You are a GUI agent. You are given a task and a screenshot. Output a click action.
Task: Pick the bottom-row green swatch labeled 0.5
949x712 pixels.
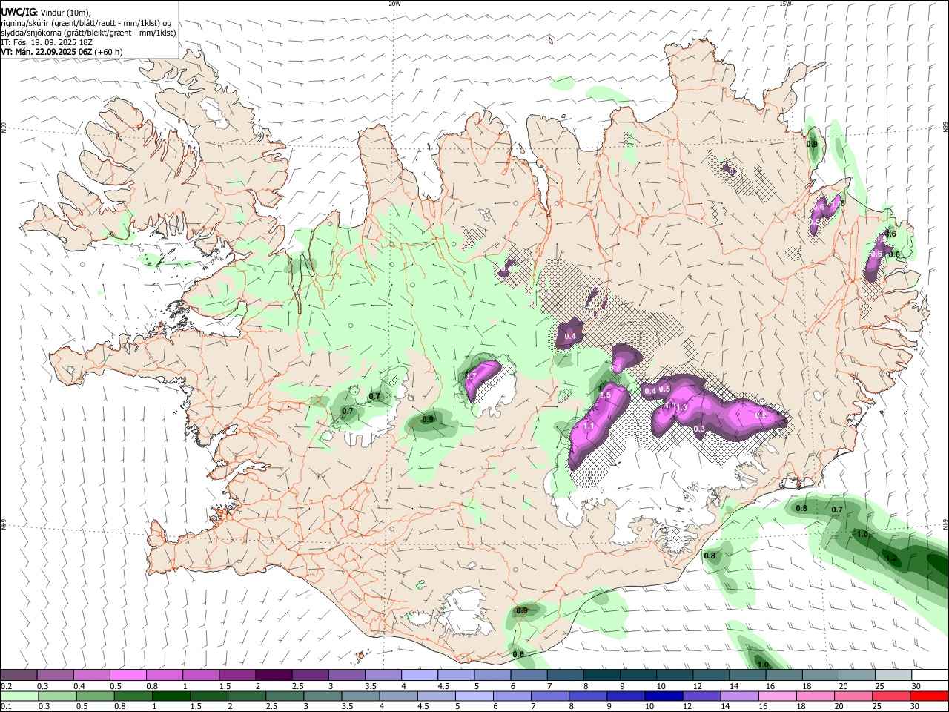point(95,696)
